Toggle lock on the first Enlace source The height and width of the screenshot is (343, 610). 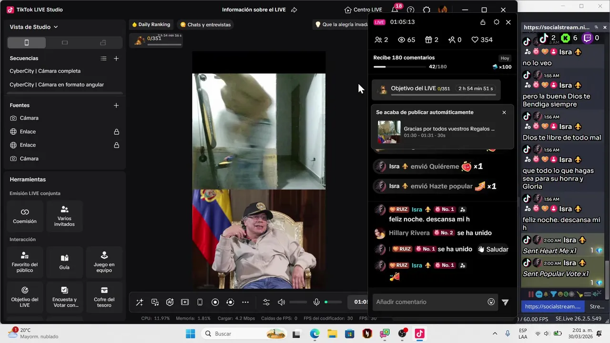[116, 131]
